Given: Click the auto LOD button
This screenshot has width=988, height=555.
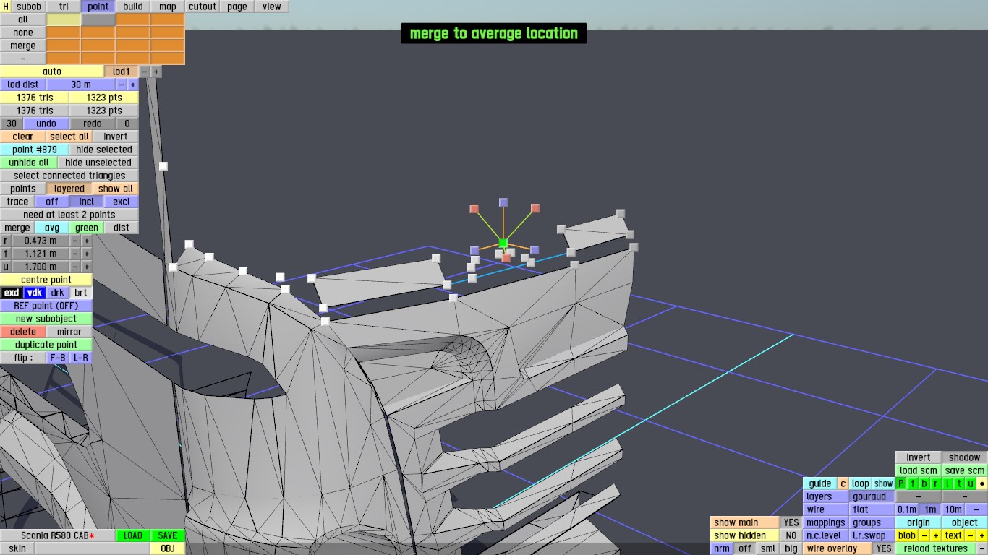Looking at the screenshot, I should click(x=52, y=72).
